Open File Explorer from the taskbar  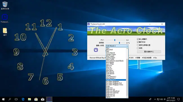pos(29,99)
